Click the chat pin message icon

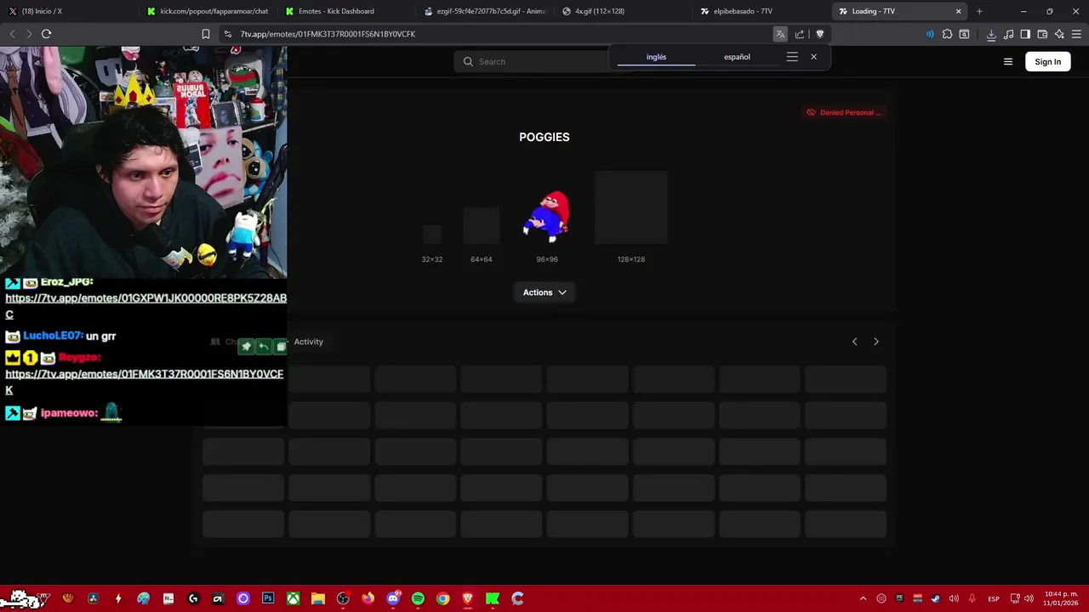click(x=246, y=346)
